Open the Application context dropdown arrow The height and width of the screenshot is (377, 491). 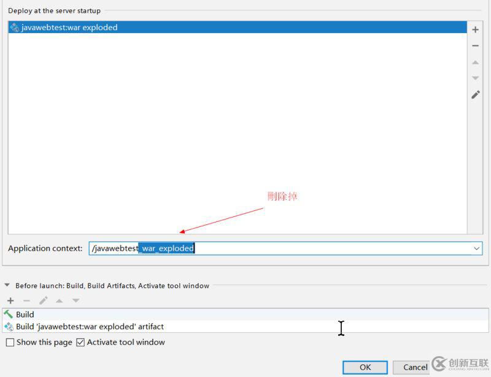point(476,248)
